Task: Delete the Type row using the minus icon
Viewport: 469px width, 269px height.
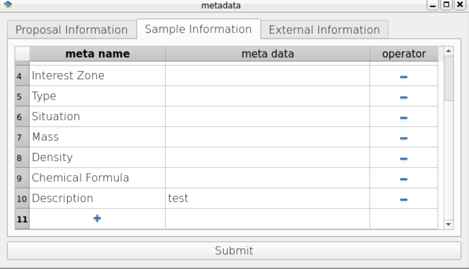Action: [x=404, y=97]
